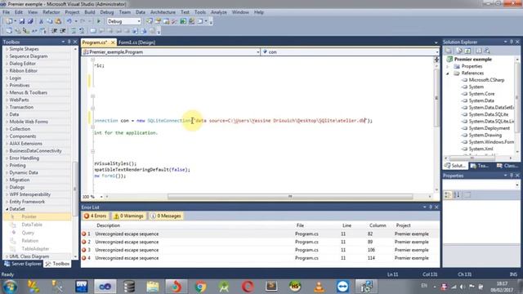Sort error list by File column

tap(300, 225)
